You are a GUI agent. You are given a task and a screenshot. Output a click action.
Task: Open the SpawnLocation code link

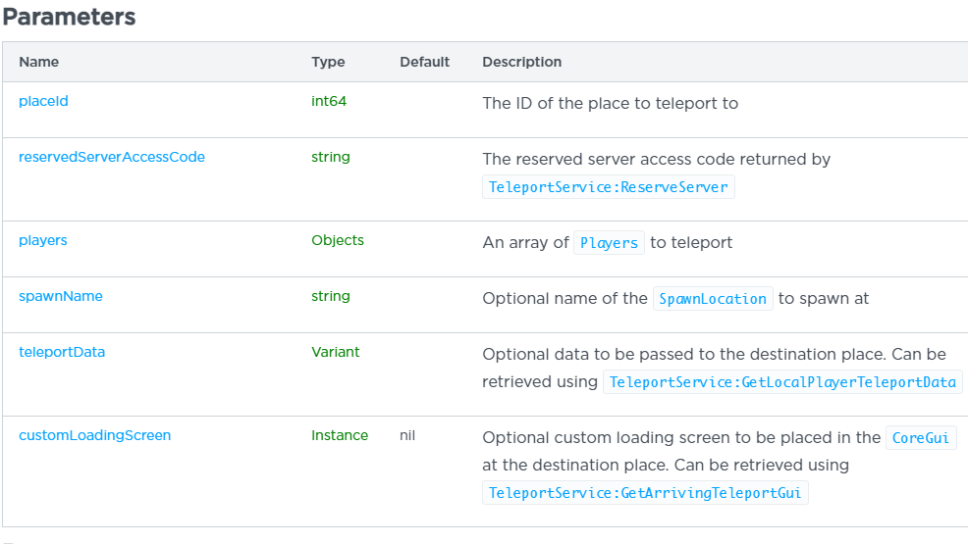pyautogui.click(x=713, y=299)
